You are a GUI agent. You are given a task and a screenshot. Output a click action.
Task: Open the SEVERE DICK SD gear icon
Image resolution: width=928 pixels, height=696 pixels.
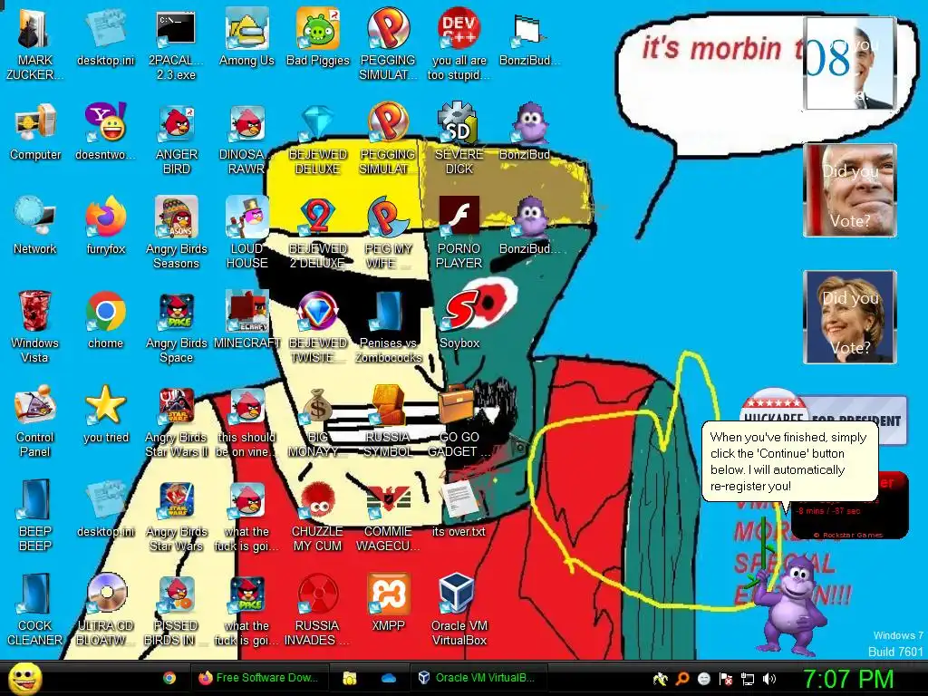[x=459, y=140]
